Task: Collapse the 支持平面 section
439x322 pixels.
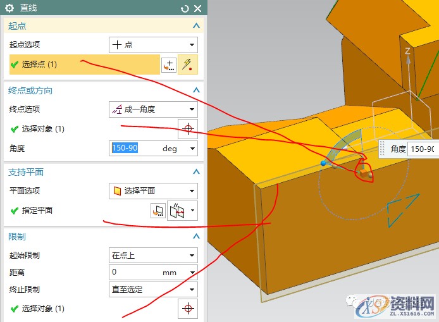Action: (x=196, y=171)
